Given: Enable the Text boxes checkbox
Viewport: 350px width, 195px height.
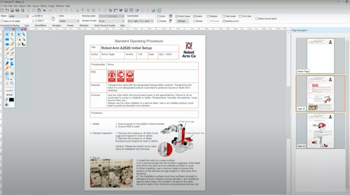Looking at the screenshot, I should 223,16.
